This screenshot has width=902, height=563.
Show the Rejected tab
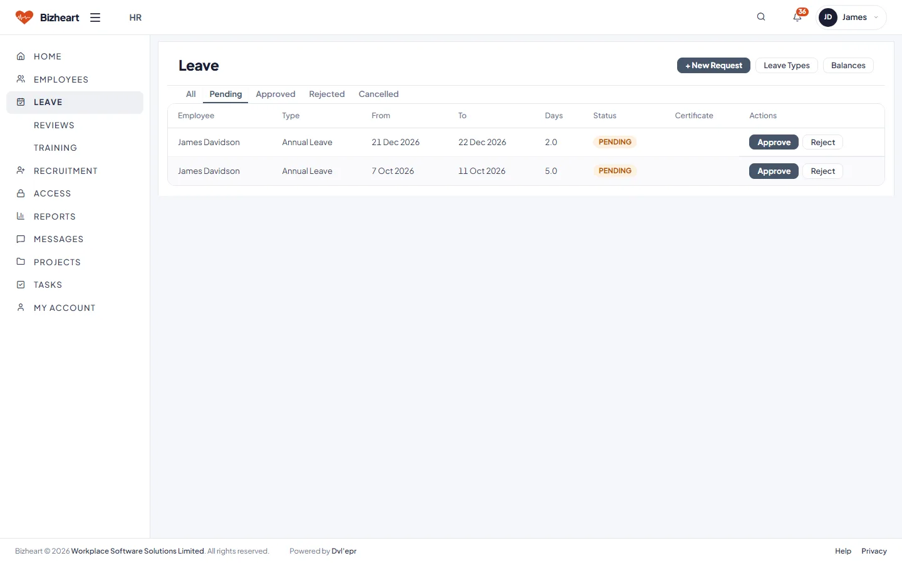pyautogui.click(x=327, y=94)
